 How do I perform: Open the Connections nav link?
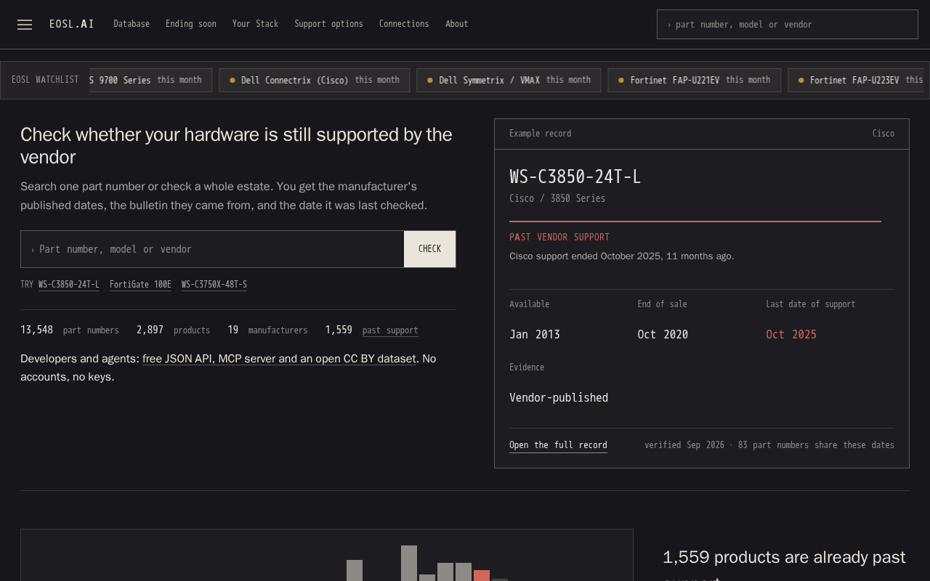(x=404, y=24)
